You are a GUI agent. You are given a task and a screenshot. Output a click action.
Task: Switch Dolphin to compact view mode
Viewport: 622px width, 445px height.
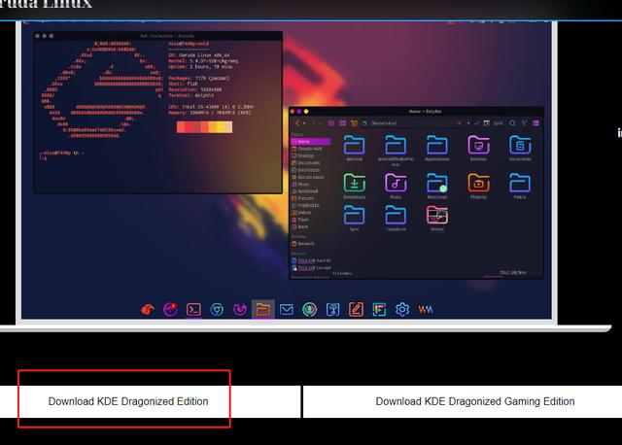pos(342,123)
